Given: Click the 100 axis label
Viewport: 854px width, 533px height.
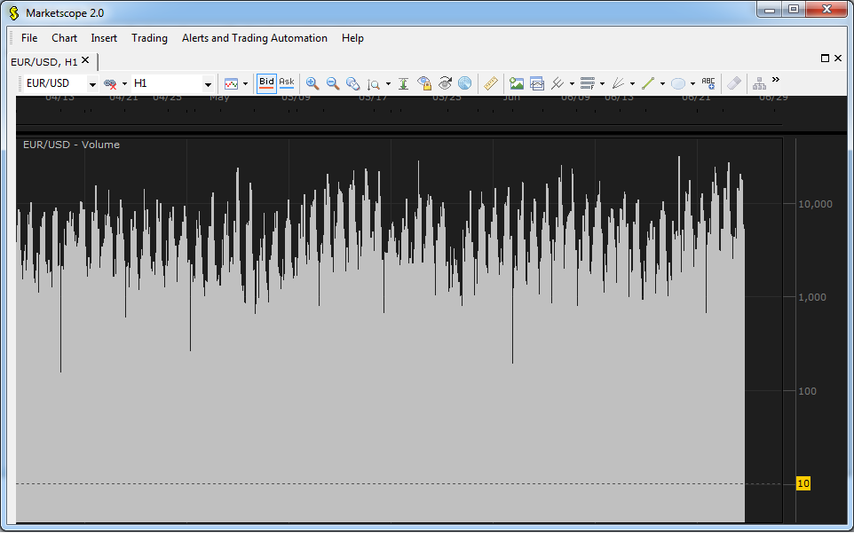Looking at the screenshot, I should pos(807,391).
